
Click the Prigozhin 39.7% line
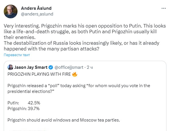click(x=24, y=109)
